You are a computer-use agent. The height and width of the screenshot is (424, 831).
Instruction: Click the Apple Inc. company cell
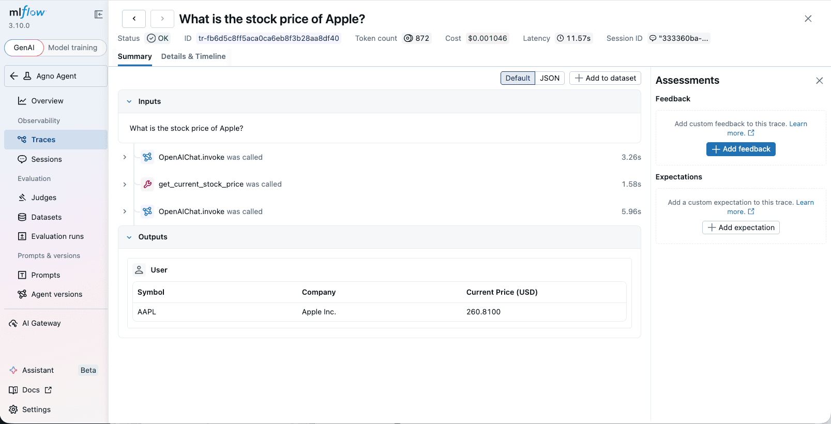[x=319, y=312]
